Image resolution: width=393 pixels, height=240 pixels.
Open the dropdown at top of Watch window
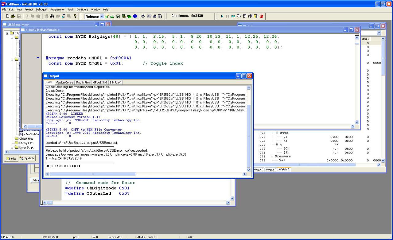379,33
